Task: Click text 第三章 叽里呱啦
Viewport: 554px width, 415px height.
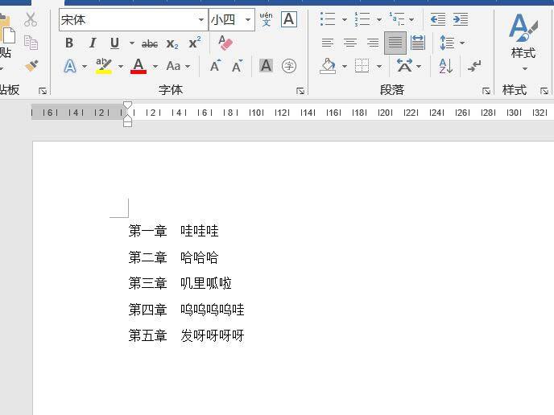Action: [180, 283]
